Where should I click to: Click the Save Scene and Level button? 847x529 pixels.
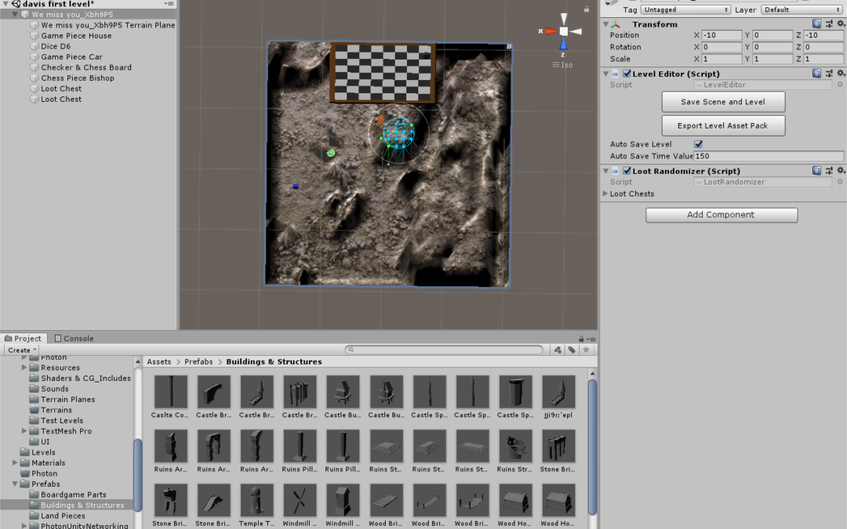click(722, 102)
